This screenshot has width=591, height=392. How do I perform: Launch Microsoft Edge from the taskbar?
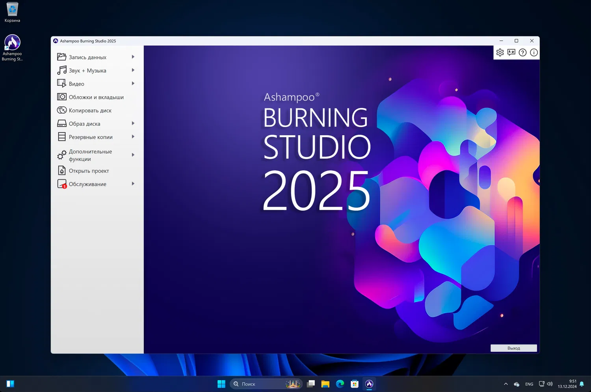tap(340, 384)
